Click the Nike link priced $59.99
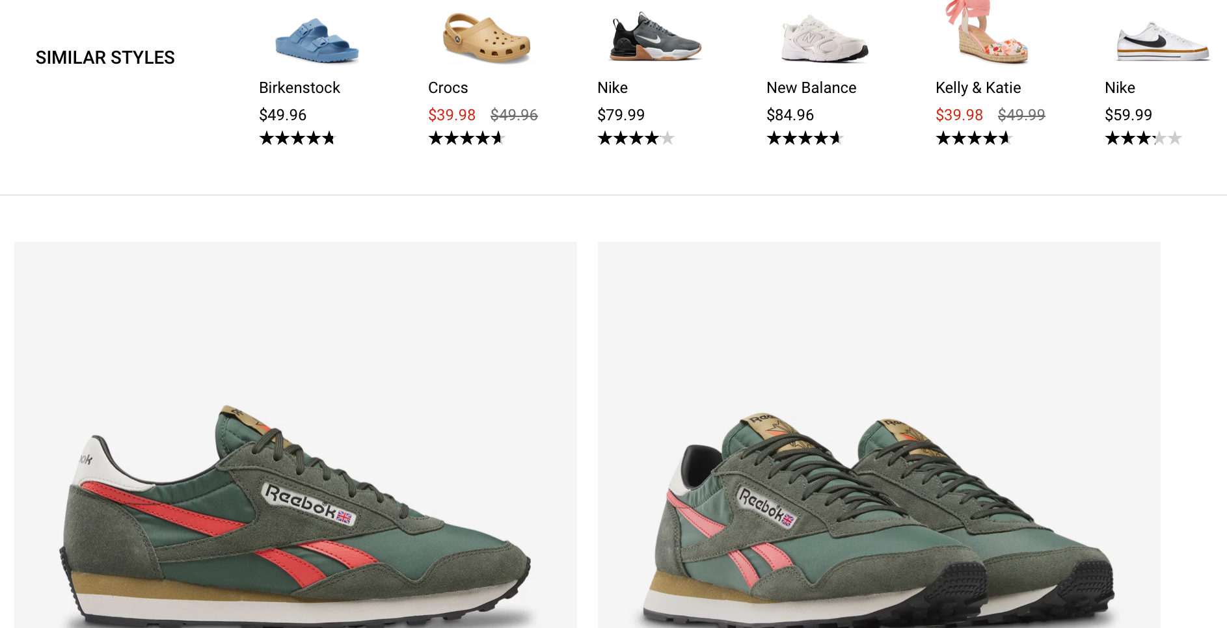The image size is (1227, 628). coord(1120,88)
